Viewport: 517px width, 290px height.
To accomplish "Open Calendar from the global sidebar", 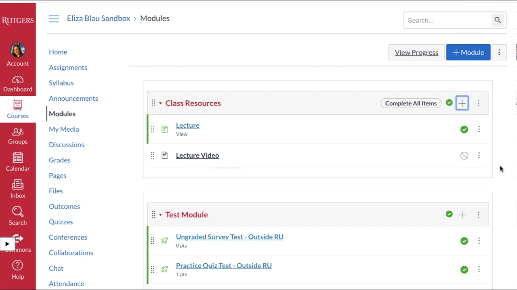I will 18,157.
